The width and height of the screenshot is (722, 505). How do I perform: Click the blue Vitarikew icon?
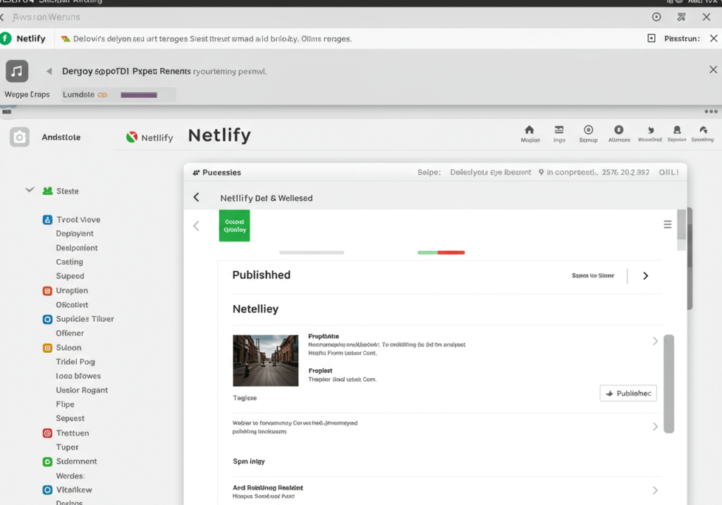pos(47,490)
